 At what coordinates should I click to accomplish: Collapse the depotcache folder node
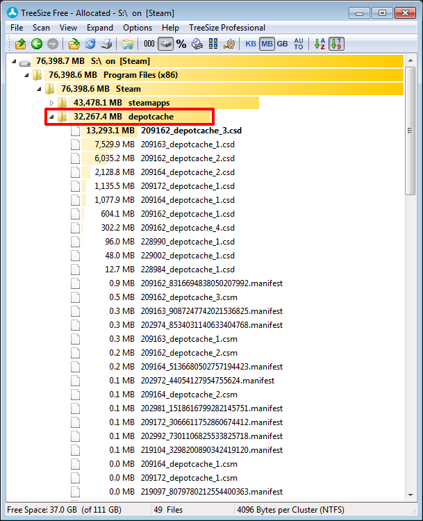(51, 117)
